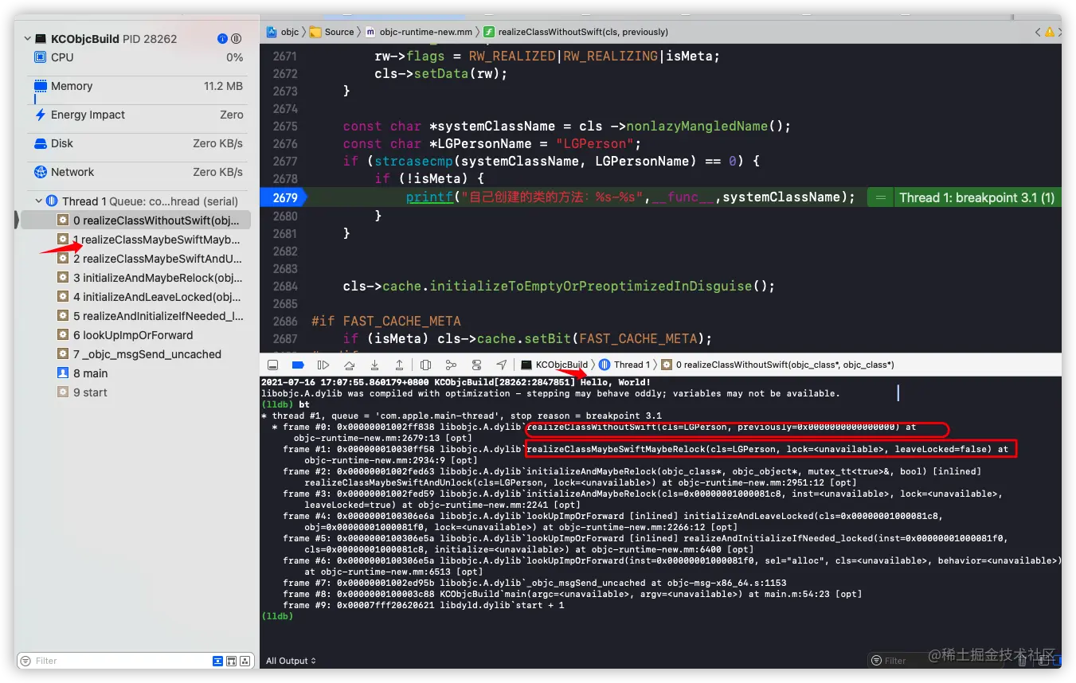Open Environment Overrides in debug bar

tap(476, 365)
